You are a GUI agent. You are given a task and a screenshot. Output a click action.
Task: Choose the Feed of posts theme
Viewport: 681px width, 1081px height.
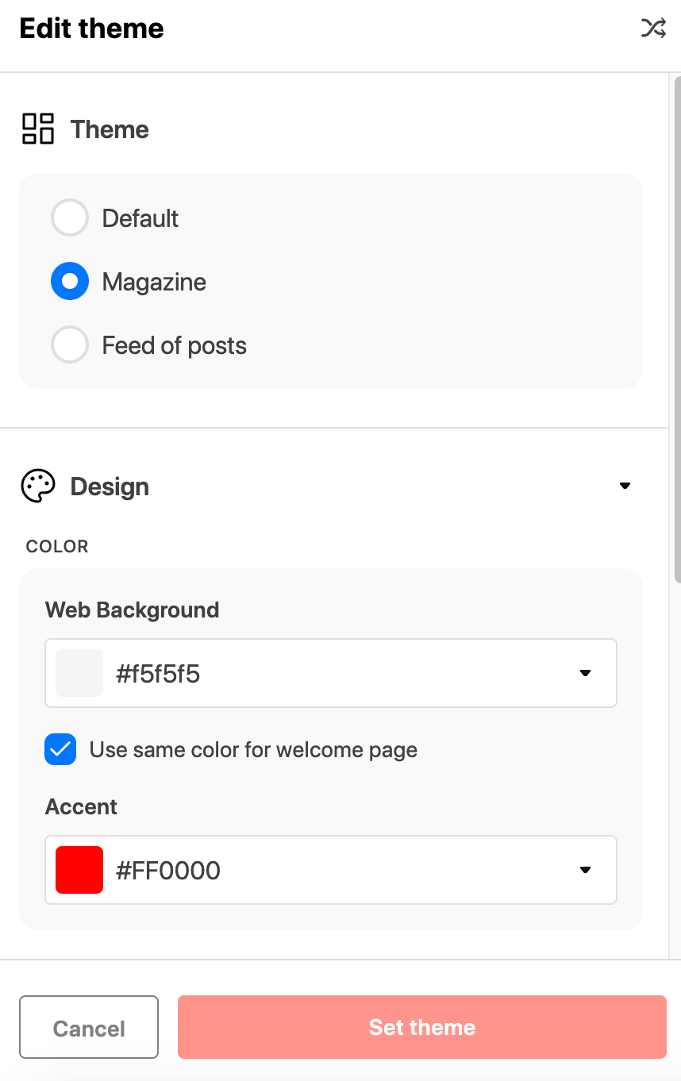[70, 344]
